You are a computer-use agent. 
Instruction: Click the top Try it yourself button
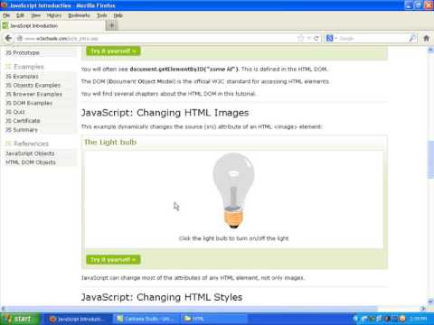point(113,51)
